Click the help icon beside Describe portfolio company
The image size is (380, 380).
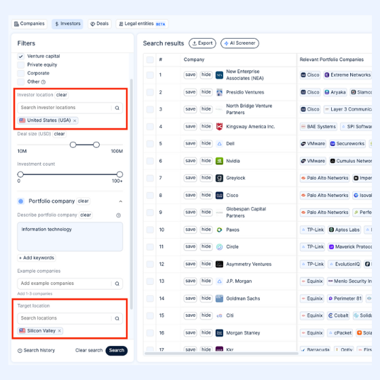[119, 215]
